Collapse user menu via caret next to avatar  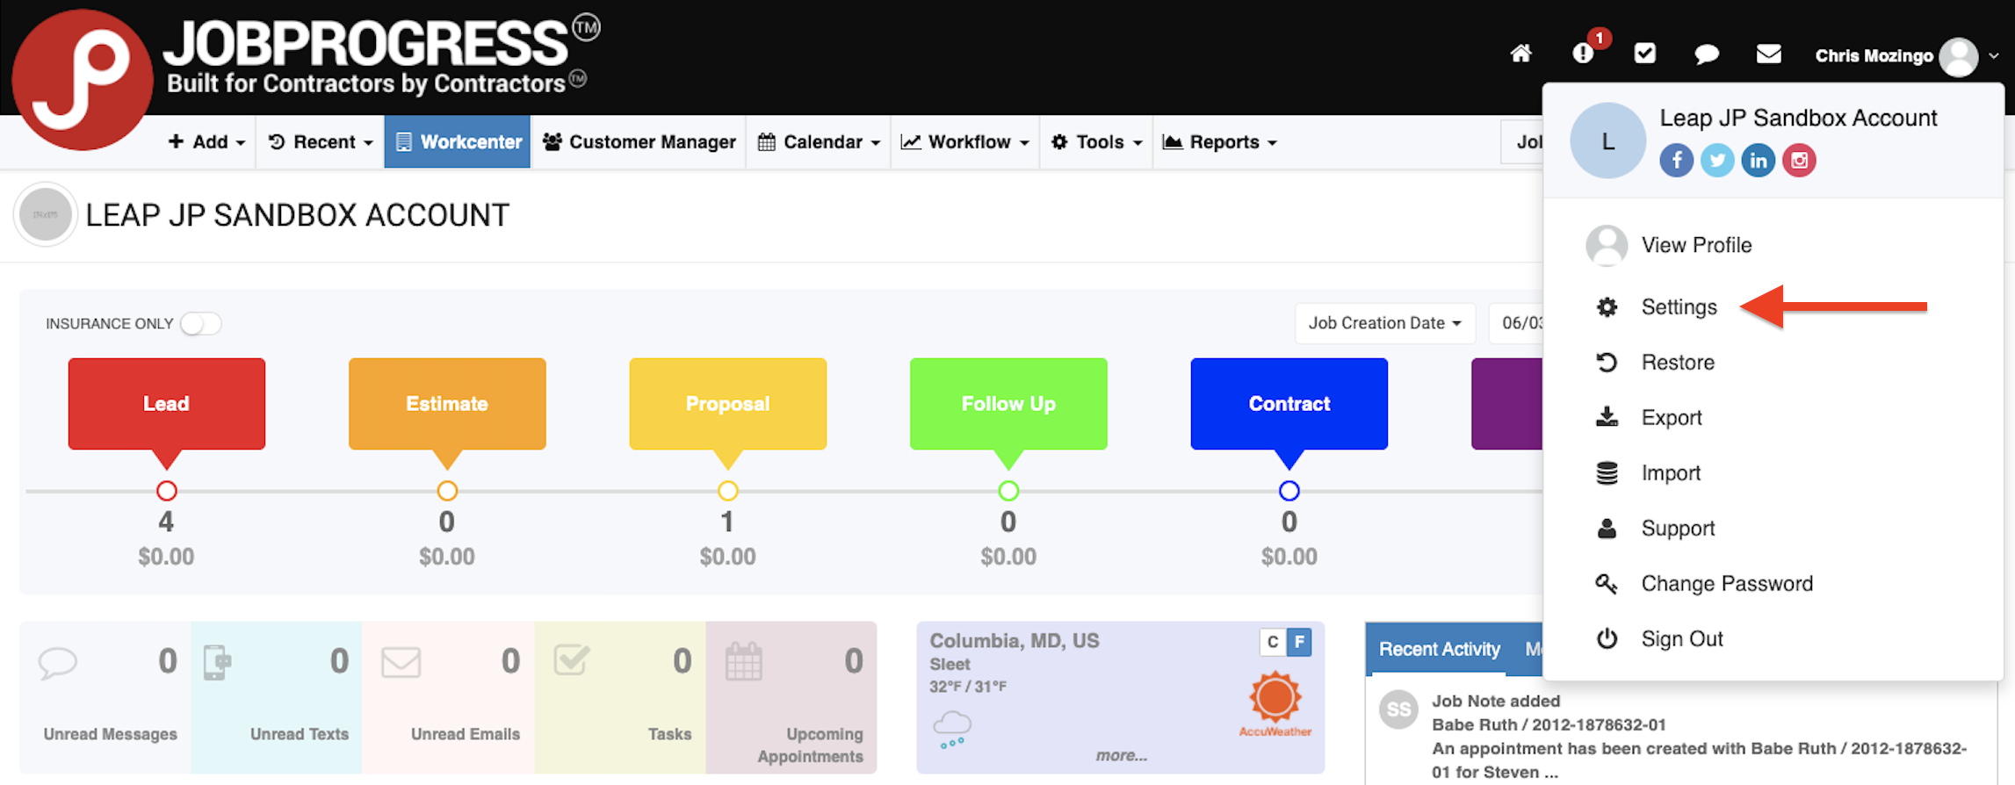click(x=1994, y=55)
